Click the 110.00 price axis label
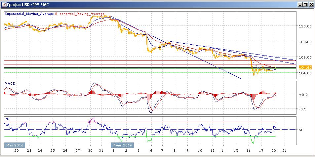This screenshot has height=157, width=315. (304, 26)
